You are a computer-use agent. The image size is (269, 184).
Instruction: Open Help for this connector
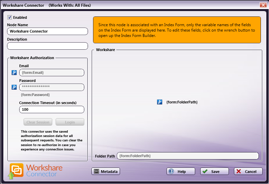point(181,171)
